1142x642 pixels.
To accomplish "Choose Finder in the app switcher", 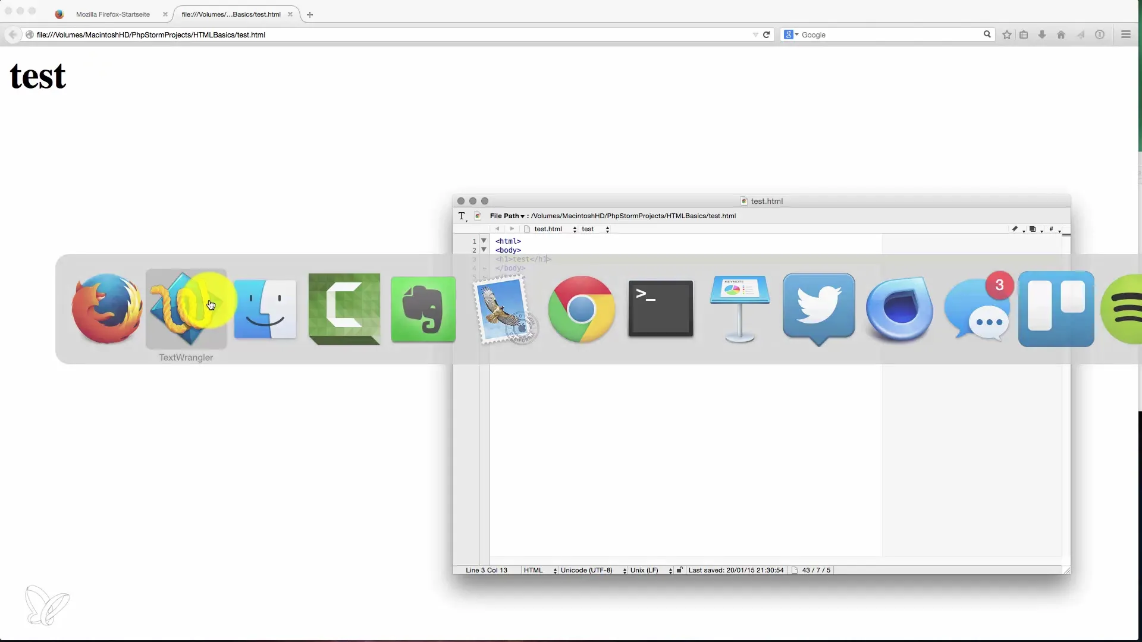I will (x=265, y=309).
